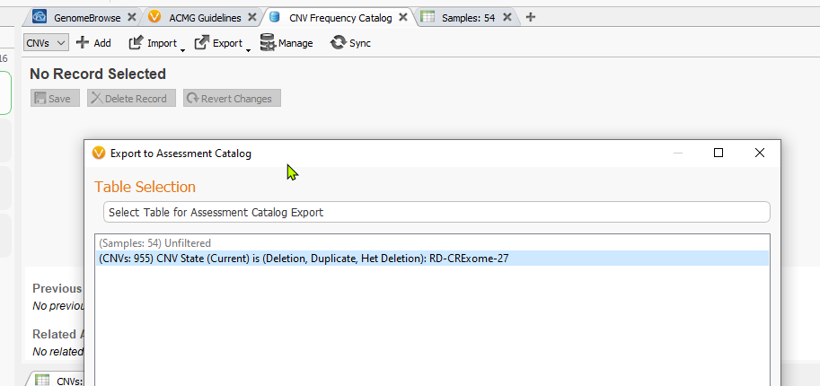Close the ACMG Guidelines tab
820x386 pixels.
(x=252, y=17)
